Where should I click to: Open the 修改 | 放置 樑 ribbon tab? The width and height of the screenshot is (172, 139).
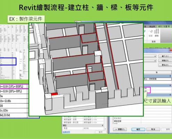point(164,26)
